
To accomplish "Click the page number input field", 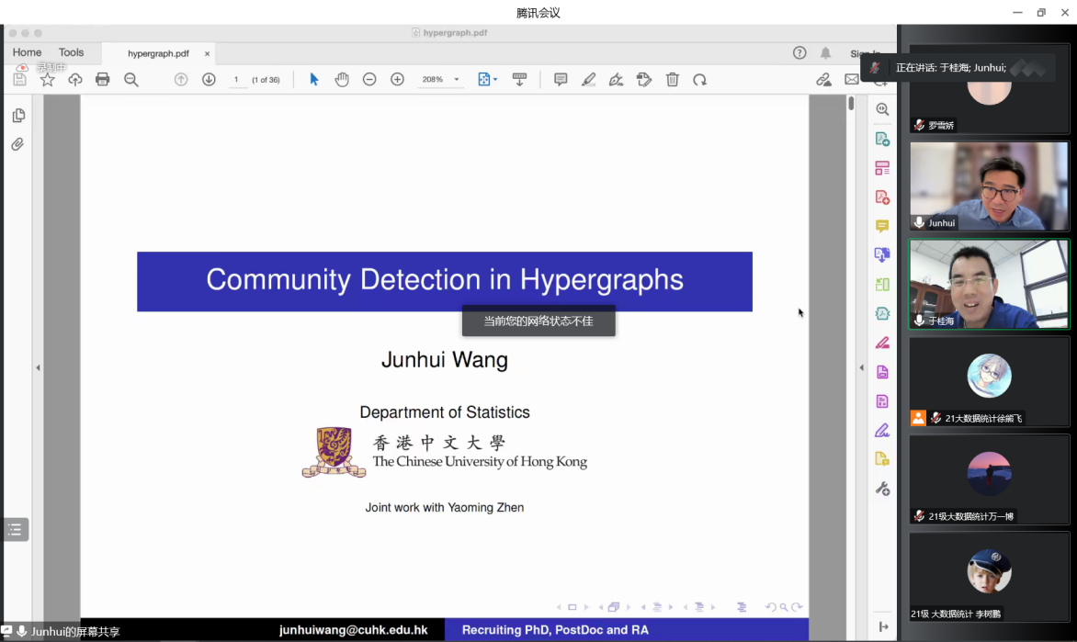I will [236, 80].
